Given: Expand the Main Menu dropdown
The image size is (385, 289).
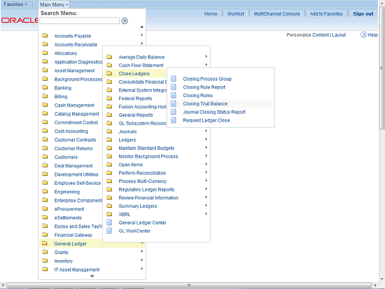Looking at the screenshot, I should 54,4.
